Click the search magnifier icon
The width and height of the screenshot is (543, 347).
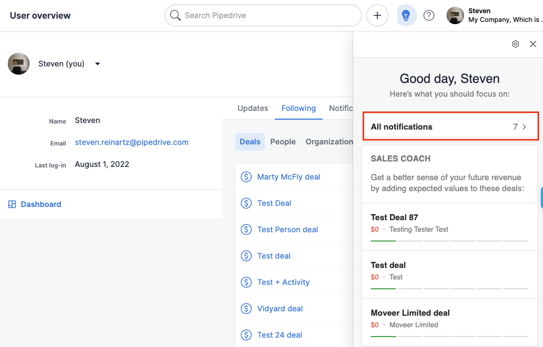click(175, 15)
